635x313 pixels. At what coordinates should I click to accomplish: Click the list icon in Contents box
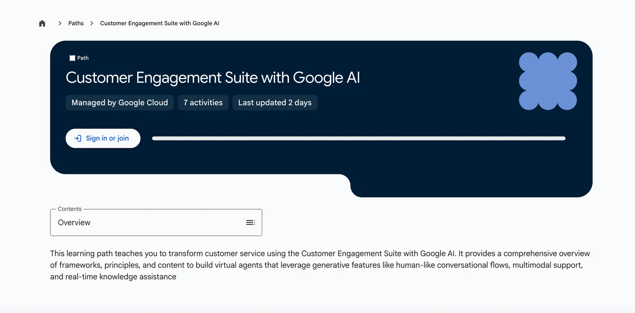[250, 223]
